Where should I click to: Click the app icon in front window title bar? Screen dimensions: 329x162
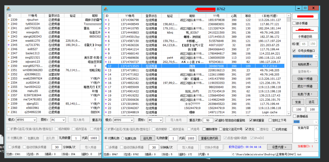pyautogui.click(x=106, y=9)
